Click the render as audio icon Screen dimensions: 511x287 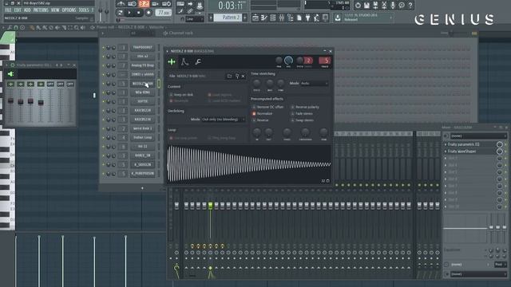375,5
